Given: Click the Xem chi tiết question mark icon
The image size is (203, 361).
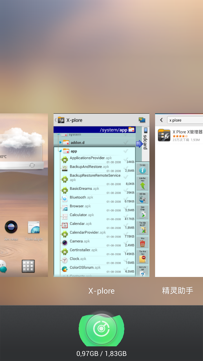Looking at the screenshot, I should [x=143, y=271].
